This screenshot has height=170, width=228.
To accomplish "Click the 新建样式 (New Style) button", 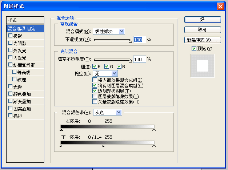I will pos(203,40).
